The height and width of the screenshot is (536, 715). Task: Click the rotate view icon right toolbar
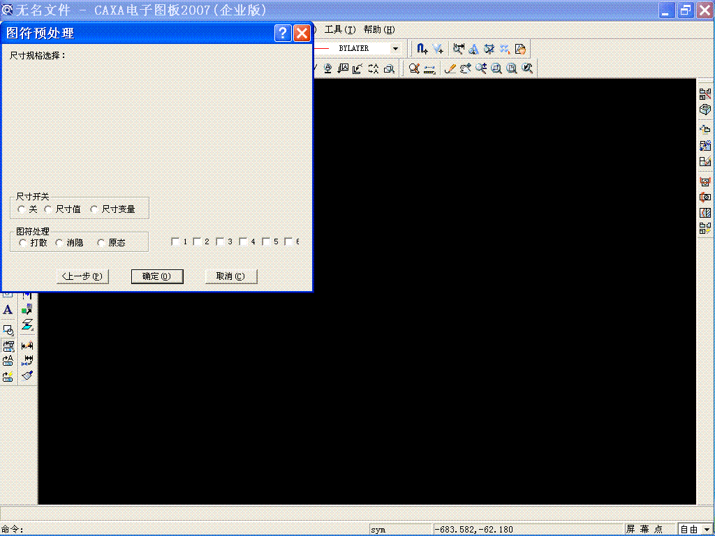[x=705, y=198]
